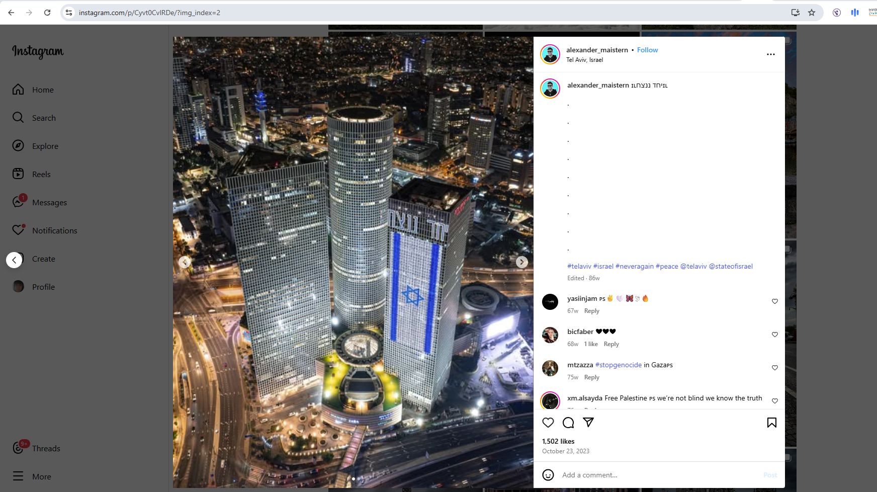Open the #israel hashtag
Viewport: 877px width, 492px height.
coord(603,266)
